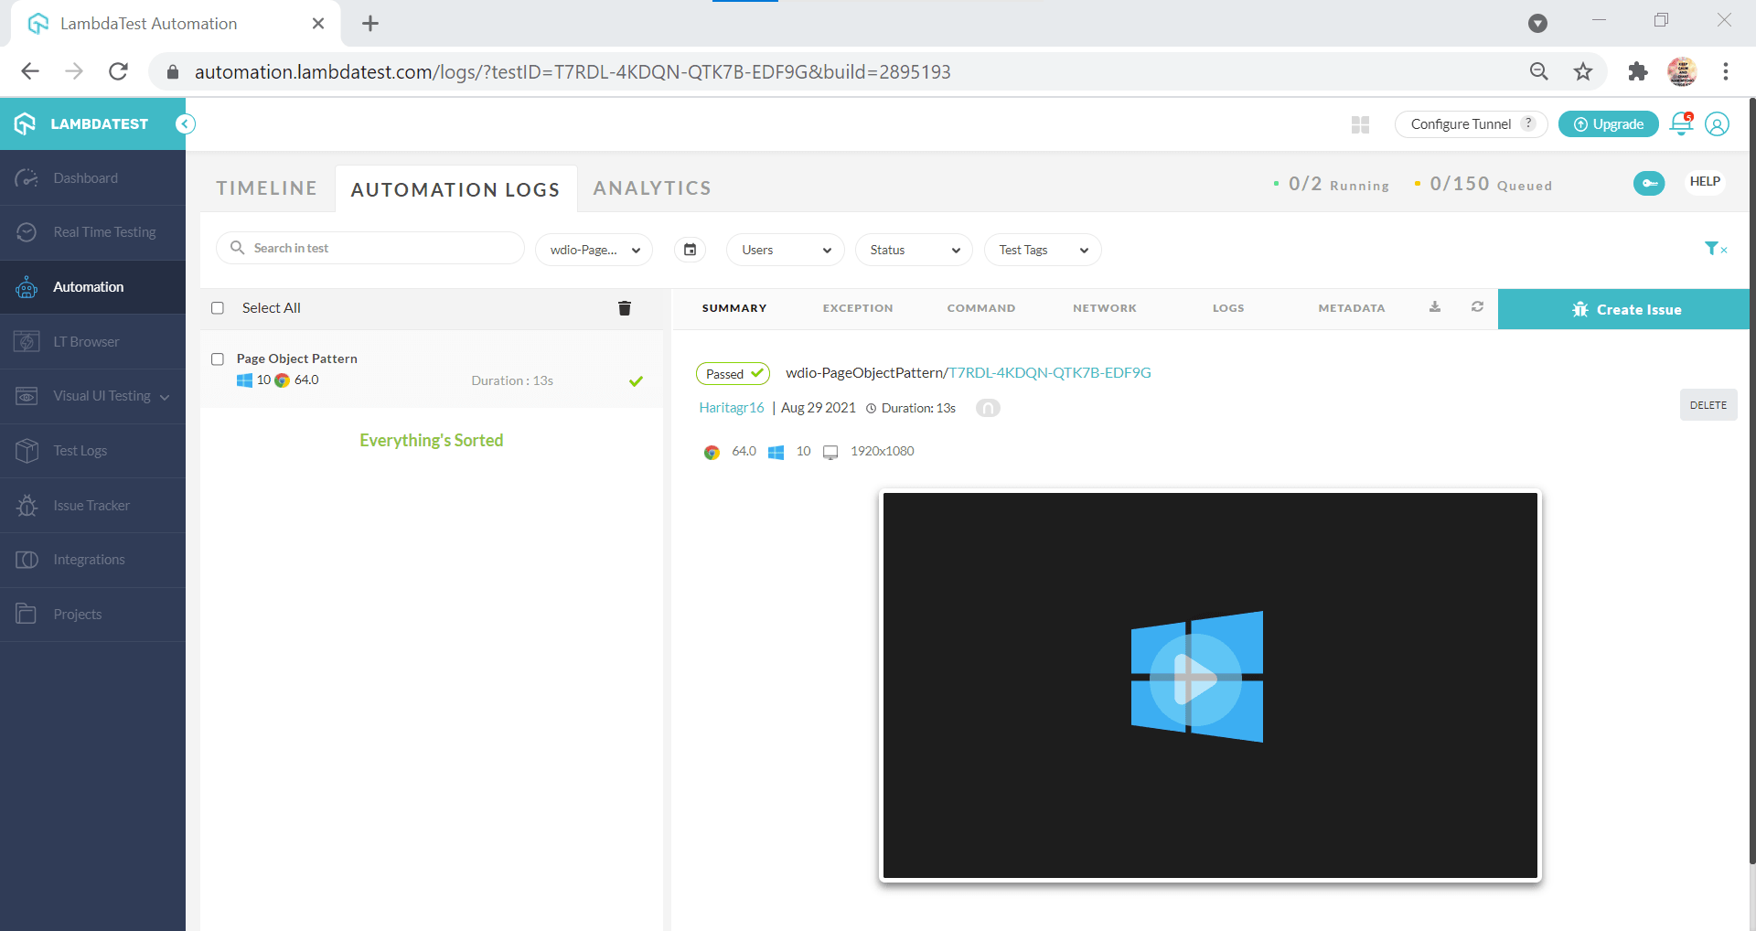Click the calendar date filter icon

(691, 250)
